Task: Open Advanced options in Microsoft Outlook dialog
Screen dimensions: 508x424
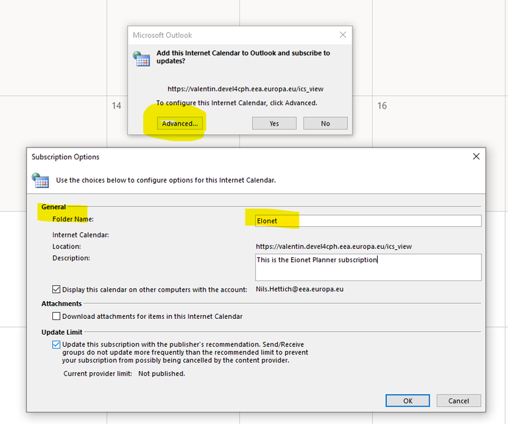Action: click(180, 124)
